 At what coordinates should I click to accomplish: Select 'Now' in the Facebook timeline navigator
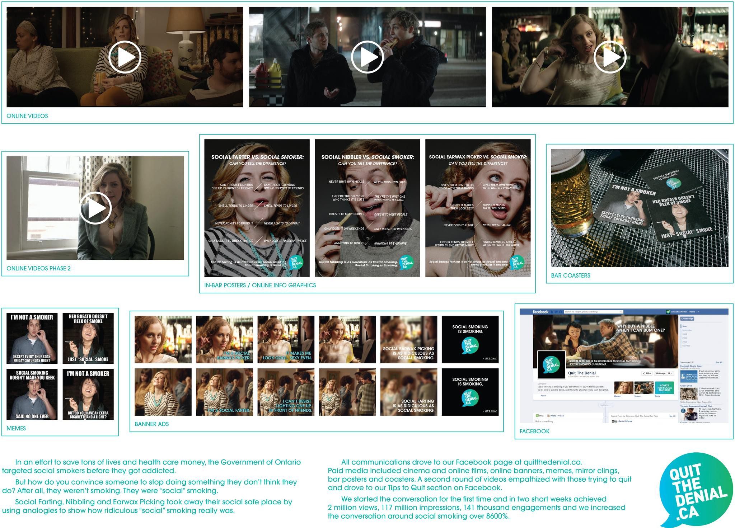[684, 326]
